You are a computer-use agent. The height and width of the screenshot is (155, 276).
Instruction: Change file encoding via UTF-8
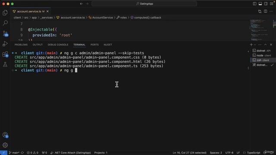pyautogui.click(x=229, y=153)
